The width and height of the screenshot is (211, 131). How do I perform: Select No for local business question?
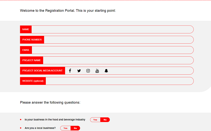tap(75, 128)
